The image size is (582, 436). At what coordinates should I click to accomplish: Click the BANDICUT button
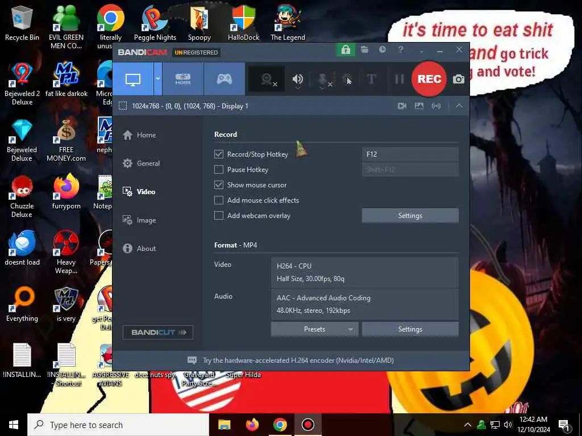click(x=158, y=332)
